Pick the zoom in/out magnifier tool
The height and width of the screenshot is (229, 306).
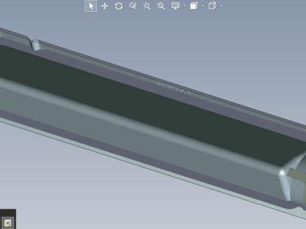click(x=133, y=6)
